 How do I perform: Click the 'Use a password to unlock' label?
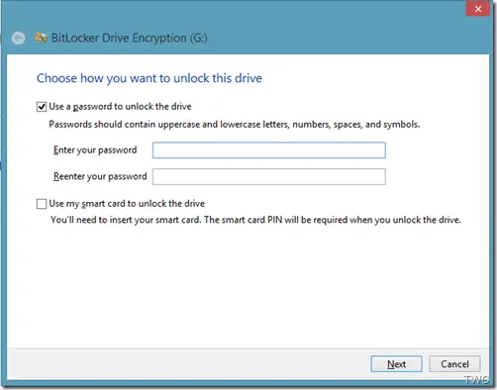(120, 107)
